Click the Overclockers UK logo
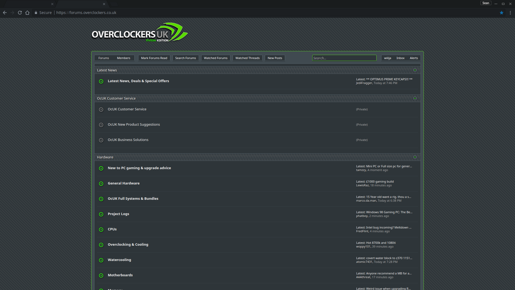This screenshot has height=290, width=515. pyautogui.click(x=139, y=33)
